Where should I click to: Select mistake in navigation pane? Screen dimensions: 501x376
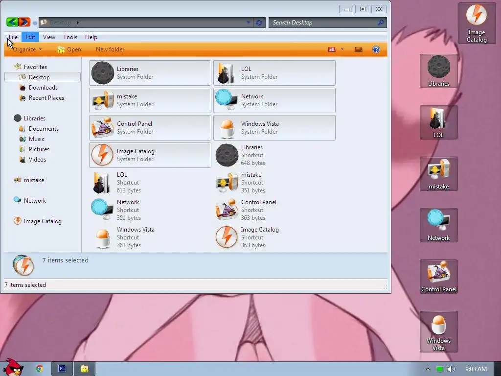click(29, 180)
